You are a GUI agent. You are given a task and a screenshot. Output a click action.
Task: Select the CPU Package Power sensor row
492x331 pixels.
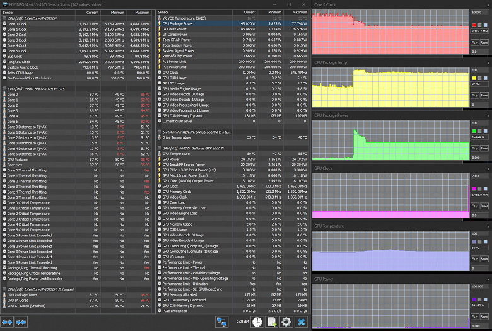click(233, 23)
